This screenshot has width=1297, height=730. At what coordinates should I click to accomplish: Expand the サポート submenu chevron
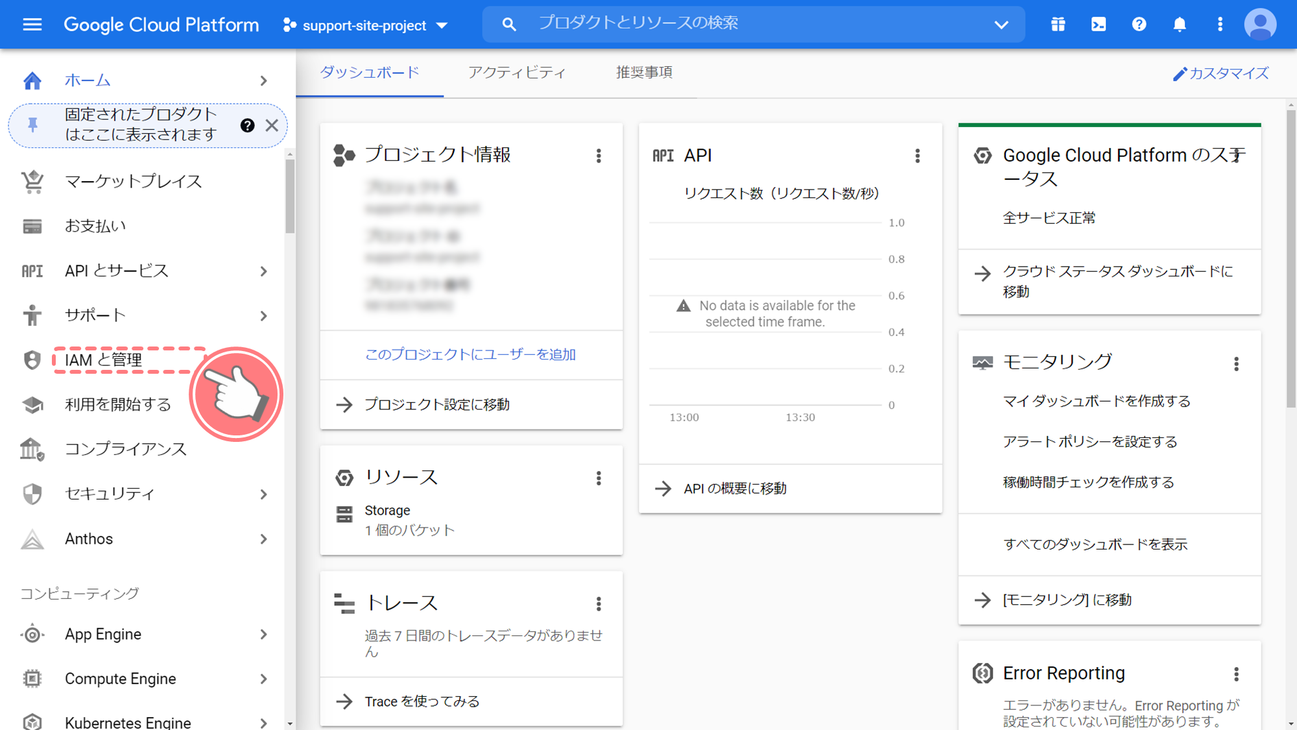[x=263, y=316]
